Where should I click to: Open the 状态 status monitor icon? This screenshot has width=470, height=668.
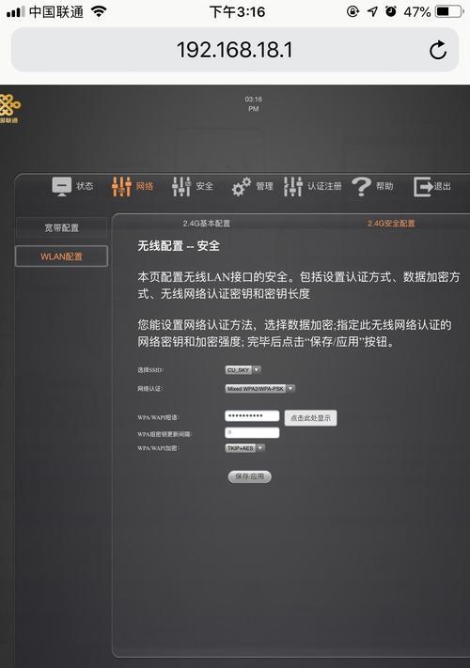pyautogui.click(x=62, y=187)
